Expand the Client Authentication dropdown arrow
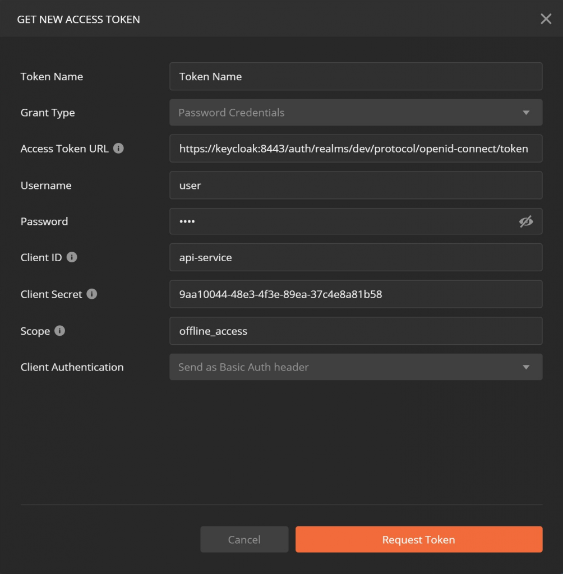This screenshot has height=574, width=563. [x=526, y=367]
